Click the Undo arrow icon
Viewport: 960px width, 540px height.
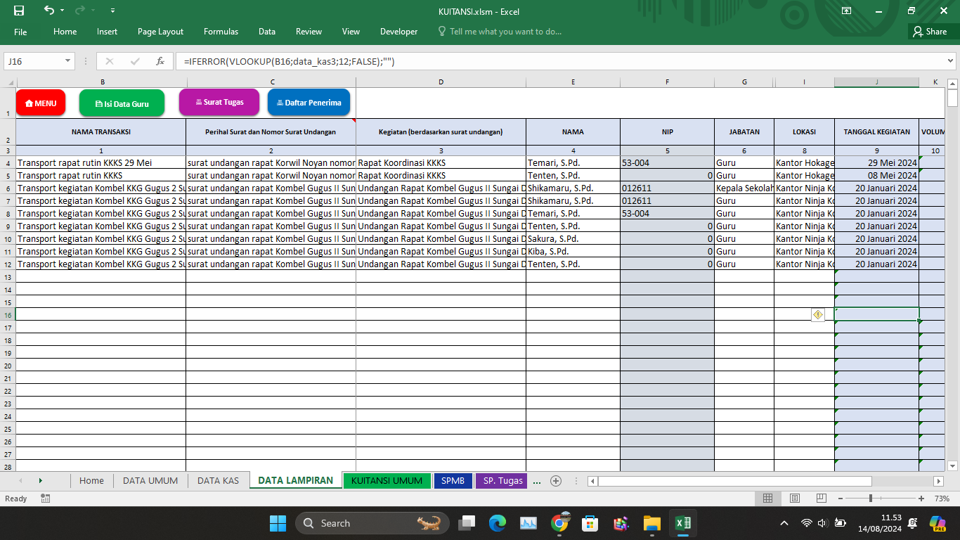click(48, 11)
